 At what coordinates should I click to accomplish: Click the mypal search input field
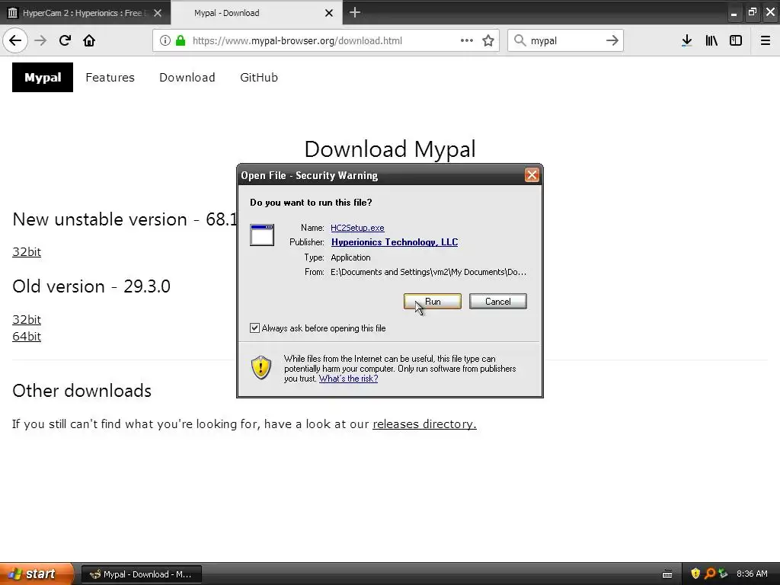[564, 40]
